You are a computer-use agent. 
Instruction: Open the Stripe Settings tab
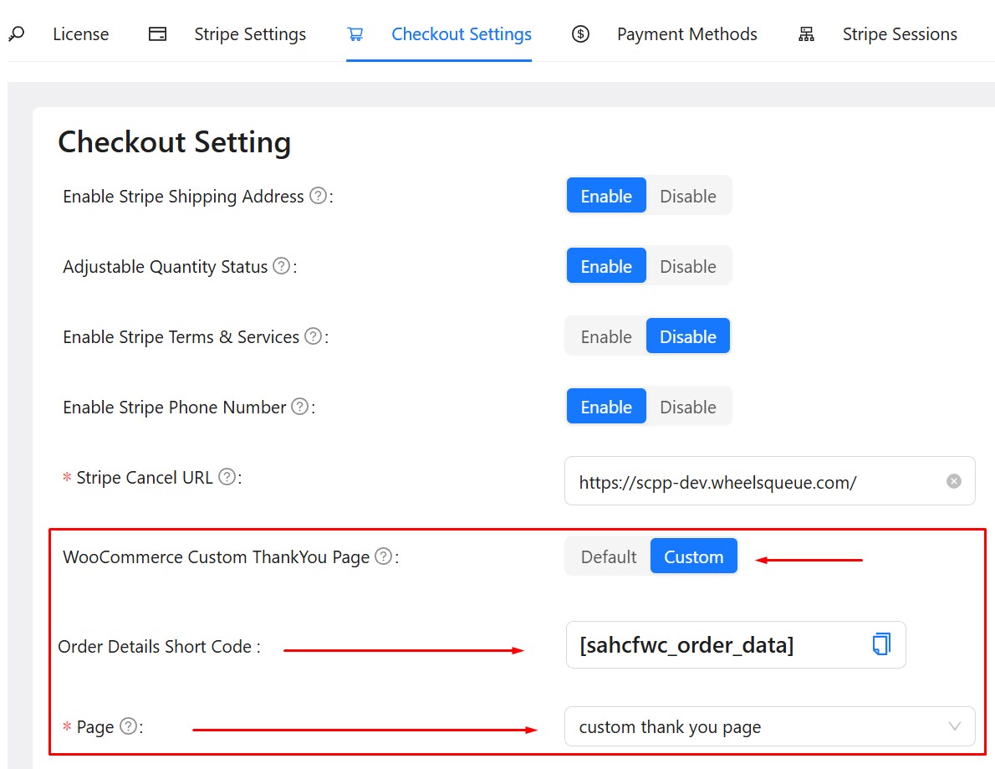[249, 34]
